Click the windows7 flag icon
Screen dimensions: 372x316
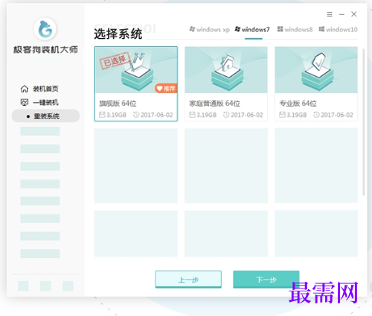click(237, 29)
